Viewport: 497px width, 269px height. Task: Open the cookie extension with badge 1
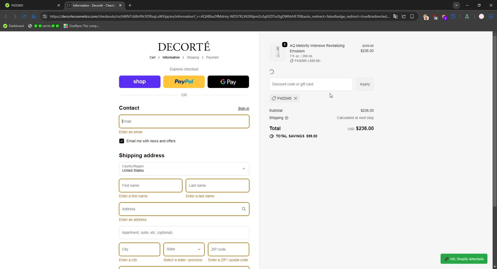pos(444,17)
